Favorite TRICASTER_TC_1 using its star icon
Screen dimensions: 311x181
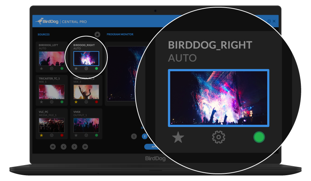coord(41,102)
